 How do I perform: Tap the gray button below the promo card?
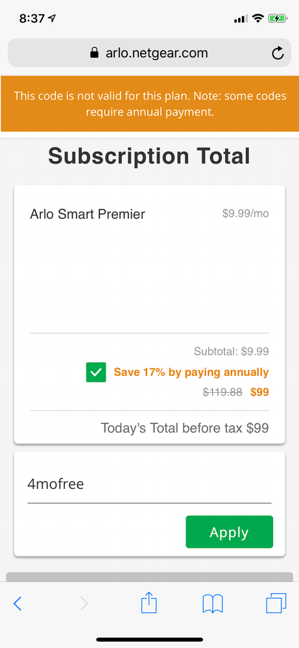tap(149, 577)
